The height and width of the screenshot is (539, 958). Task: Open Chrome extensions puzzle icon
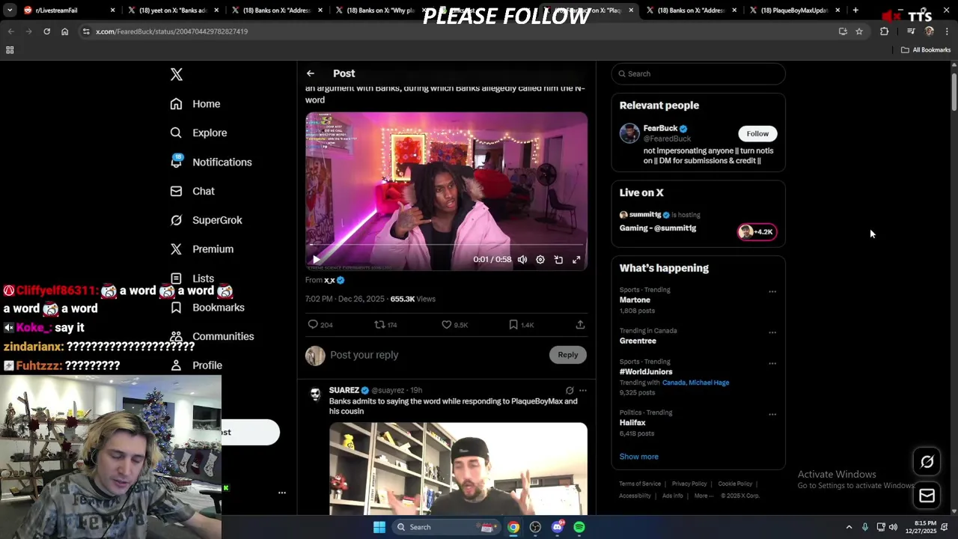click(885, 31)
